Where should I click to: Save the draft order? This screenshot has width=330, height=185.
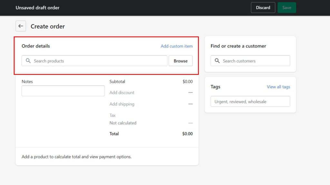(286, 7)
